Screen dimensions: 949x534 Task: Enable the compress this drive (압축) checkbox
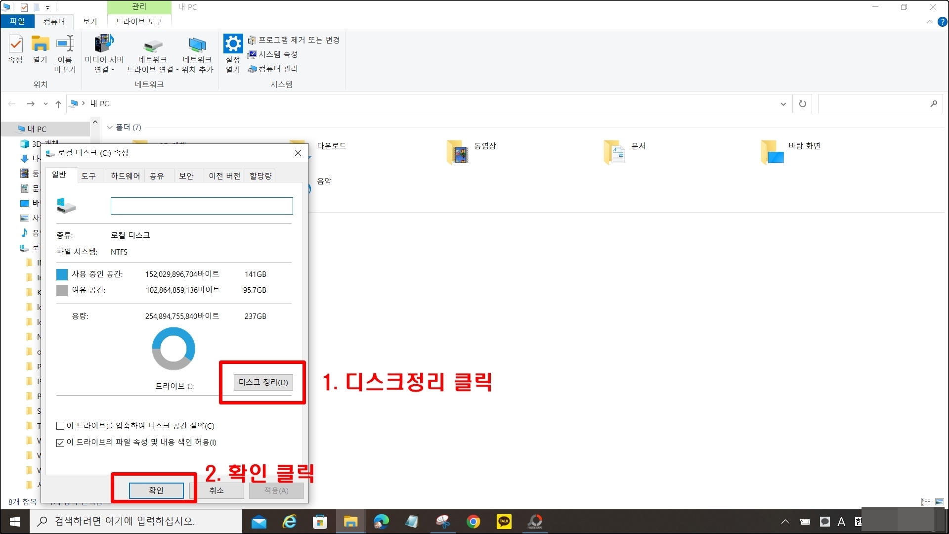click(x=60, y=426)
